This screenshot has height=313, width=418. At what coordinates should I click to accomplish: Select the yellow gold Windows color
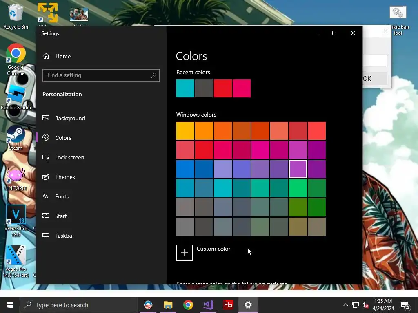[x=185, y=131]
